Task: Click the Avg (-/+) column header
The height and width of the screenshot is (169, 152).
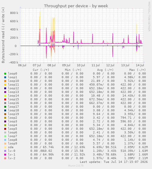Action: point(105,70)
